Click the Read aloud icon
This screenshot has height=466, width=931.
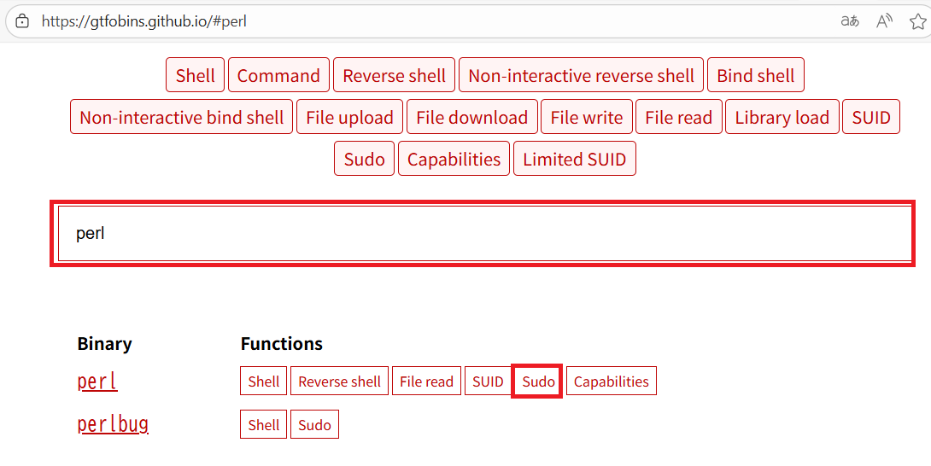(x=884, y=21)
